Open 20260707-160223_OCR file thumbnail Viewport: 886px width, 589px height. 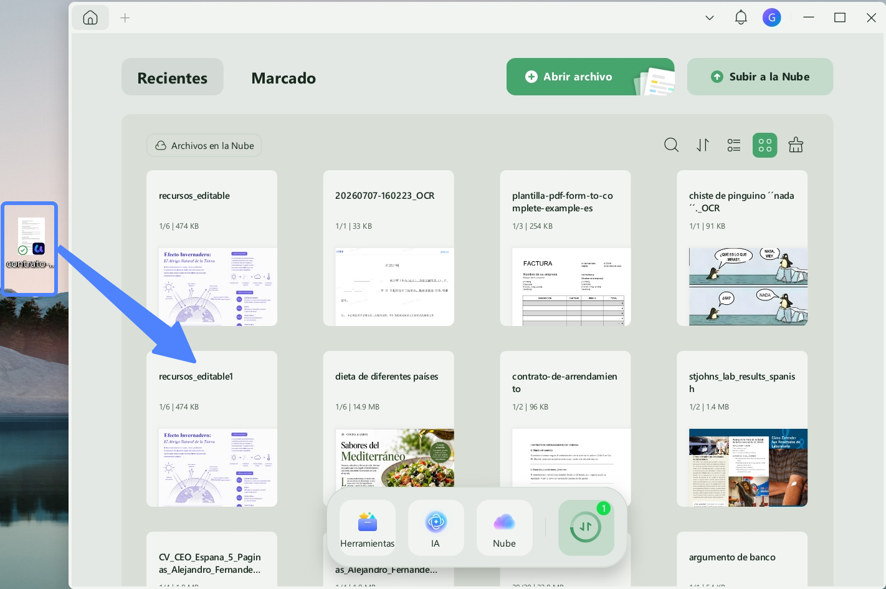(394, 287)
